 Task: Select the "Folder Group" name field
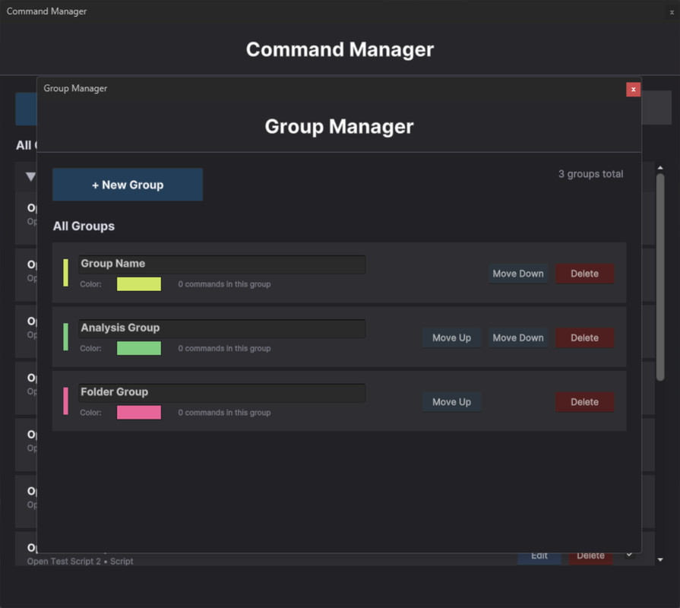221,393
